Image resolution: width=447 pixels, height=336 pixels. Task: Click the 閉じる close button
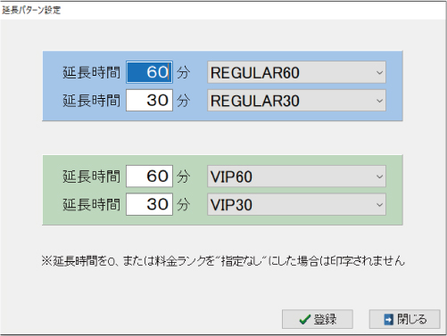coord(404,319)
